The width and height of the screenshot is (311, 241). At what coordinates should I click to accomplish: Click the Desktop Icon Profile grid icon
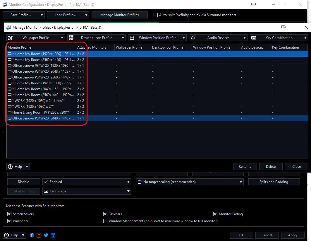pyautogui.click(x=71, y=38)
